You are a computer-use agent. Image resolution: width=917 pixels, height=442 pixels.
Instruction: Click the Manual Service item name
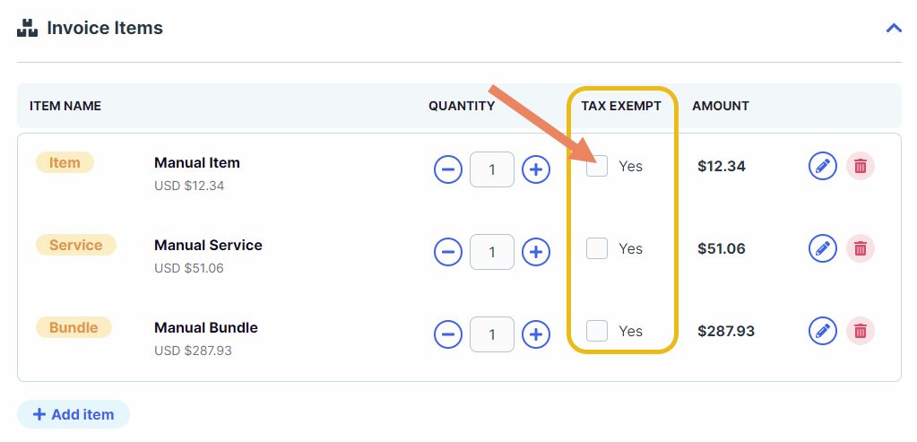pos(208,245)
